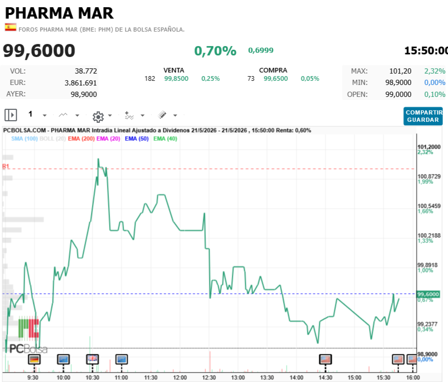Click the VENTA price 99,8500
Image resolution: width=448 pixels, height=382 pixels.
click(176, 79)
